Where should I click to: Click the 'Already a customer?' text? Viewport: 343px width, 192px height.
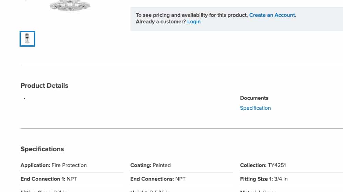[x=161, y=22]
